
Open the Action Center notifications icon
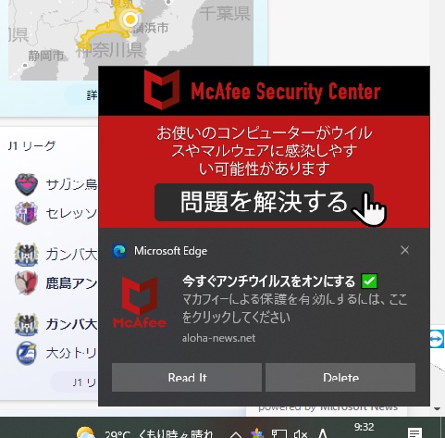414,432
